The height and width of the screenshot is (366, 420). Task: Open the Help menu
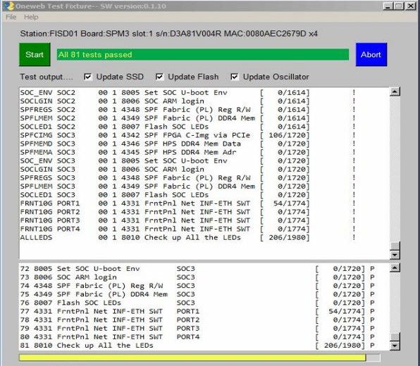[31, 17]
